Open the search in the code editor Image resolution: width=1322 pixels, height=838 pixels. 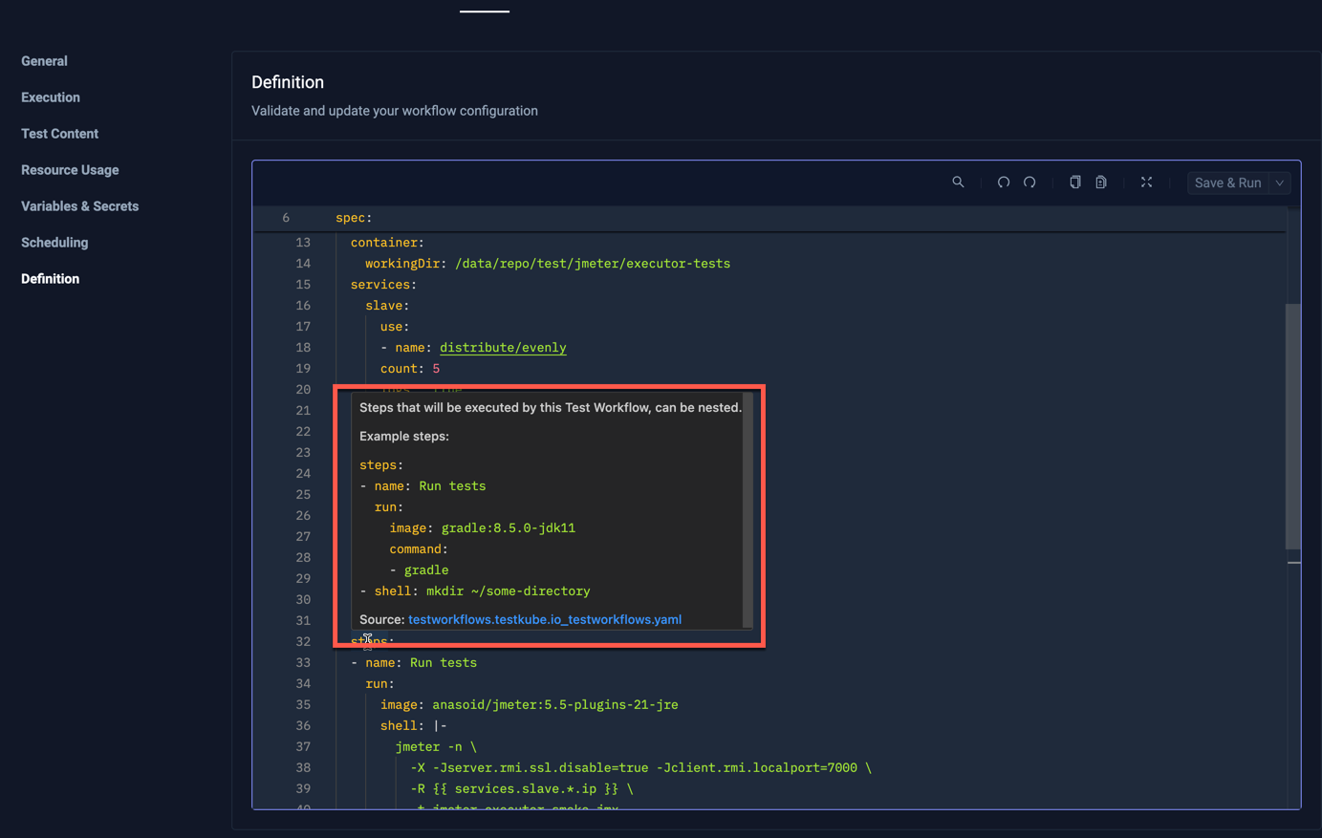pyautogui.click(x=959, y=182)
